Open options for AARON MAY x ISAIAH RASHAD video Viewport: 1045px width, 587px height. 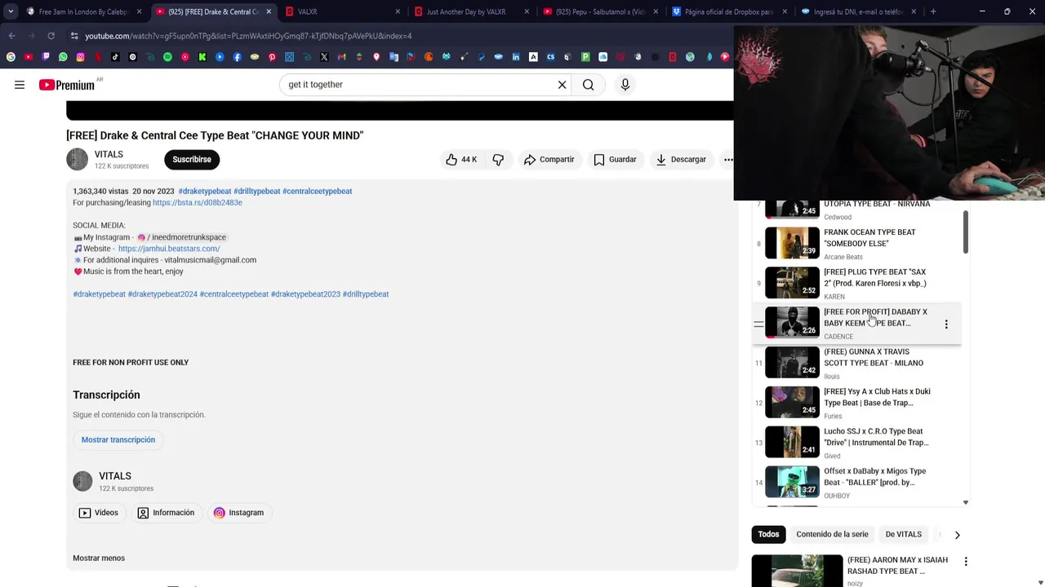966,562
